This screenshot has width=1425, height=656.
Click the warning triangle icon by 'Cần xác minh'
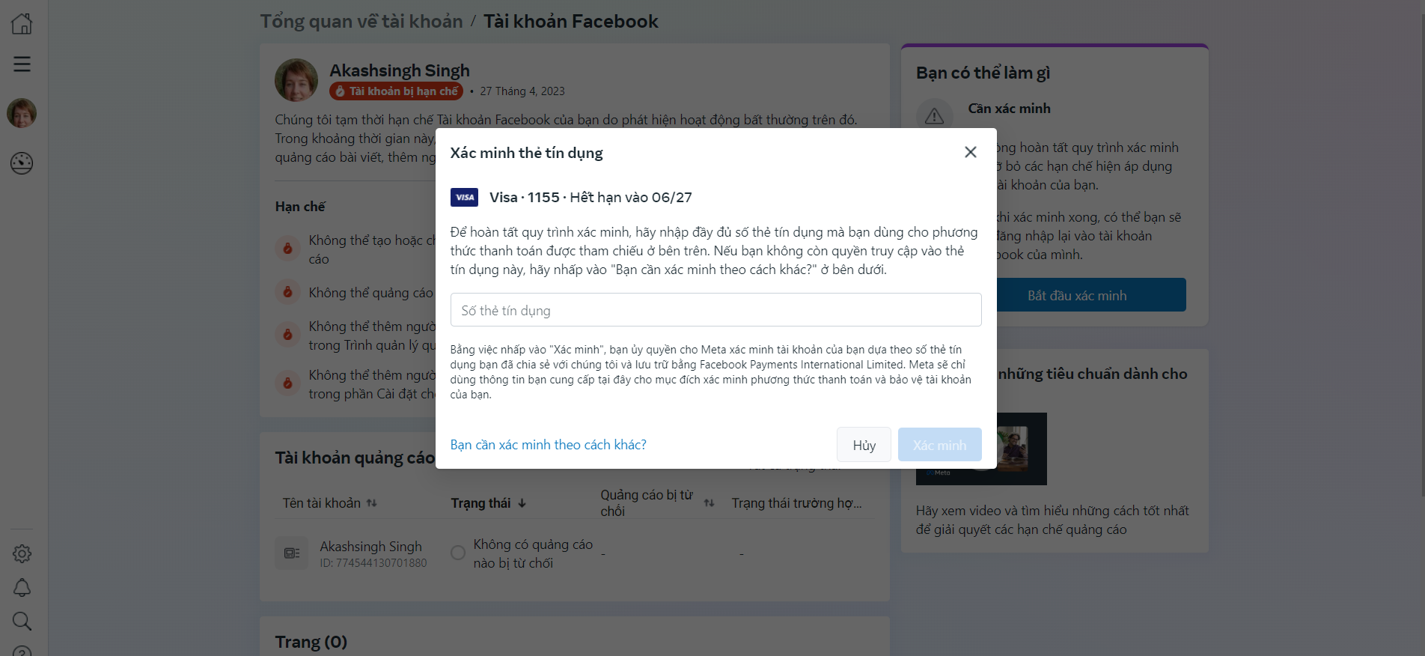(x=934, y=117)
